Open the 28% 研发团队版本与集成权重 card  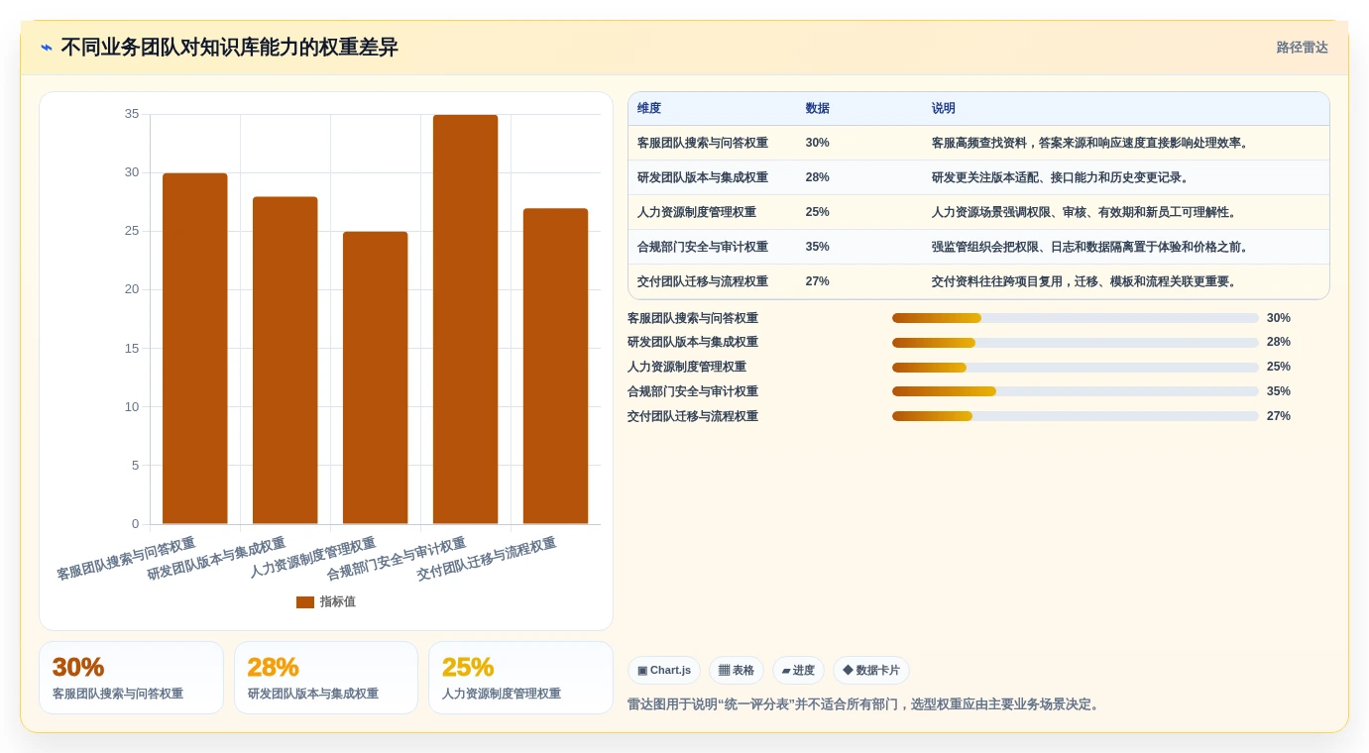[326, 678]
